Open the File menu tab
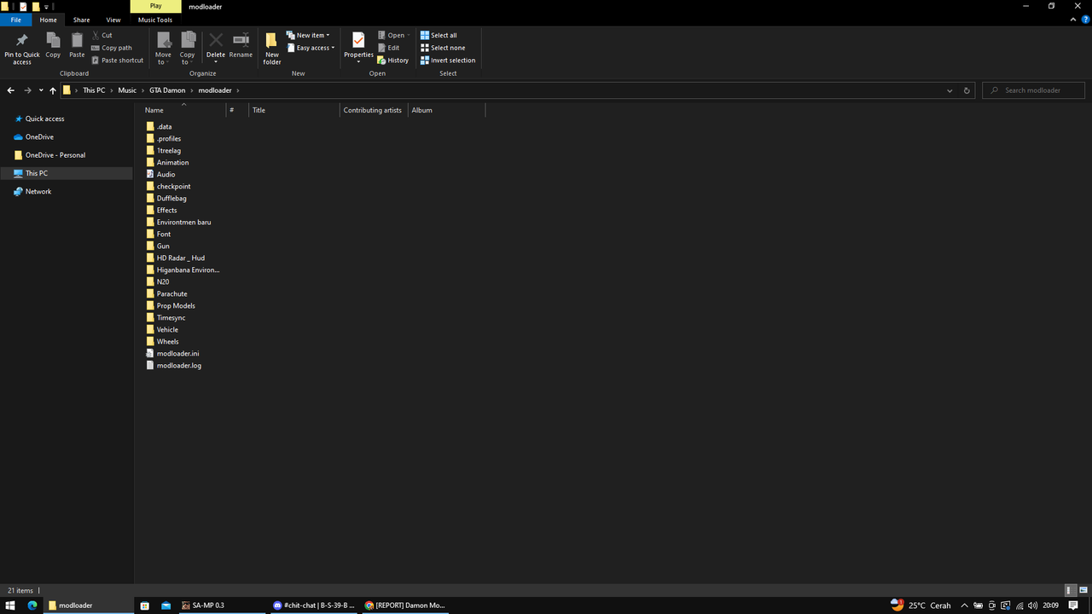1092x614 pixels. point(15,20)
